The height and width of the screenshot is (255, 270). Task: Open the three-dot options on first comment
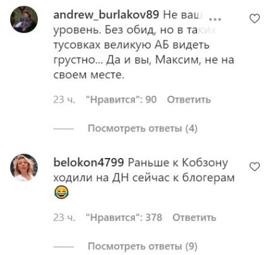(x=214, y=19)
